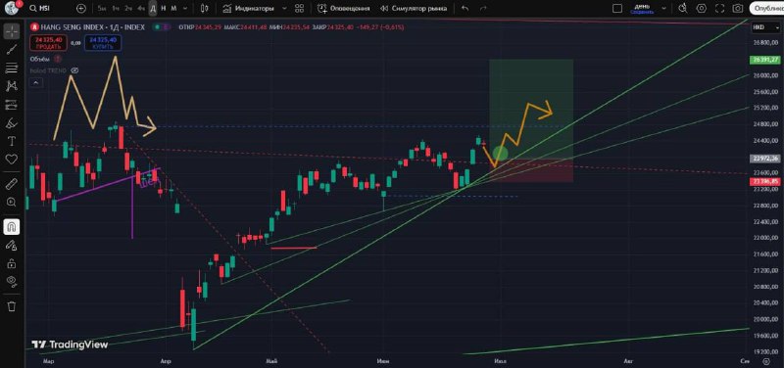Click the HANG SENG INDEX title
Viewport: 784px width, 368px height.
(93, 27)
